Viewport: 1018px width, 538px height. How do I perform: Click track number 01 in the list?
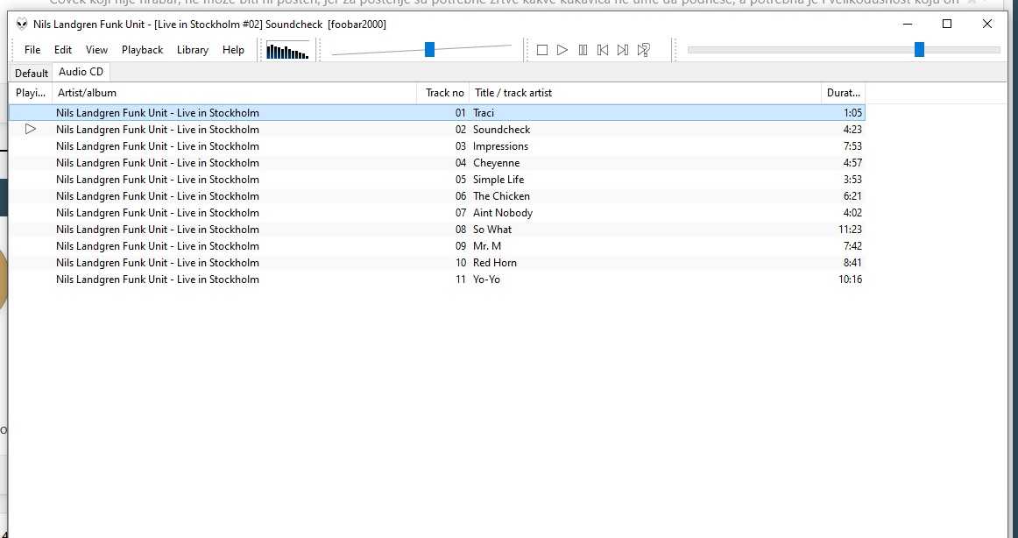click(x=460, y=113)
